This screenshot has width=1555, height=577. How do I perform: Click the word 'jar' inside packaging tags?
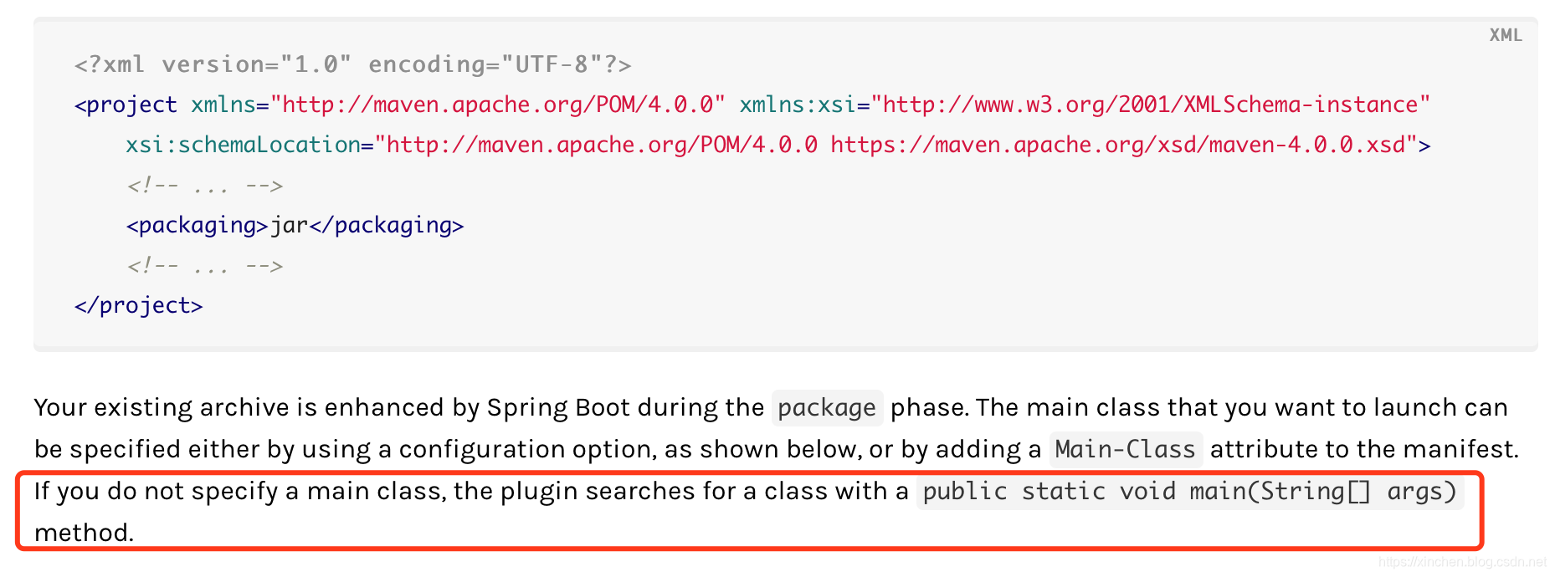coord(289,226)
